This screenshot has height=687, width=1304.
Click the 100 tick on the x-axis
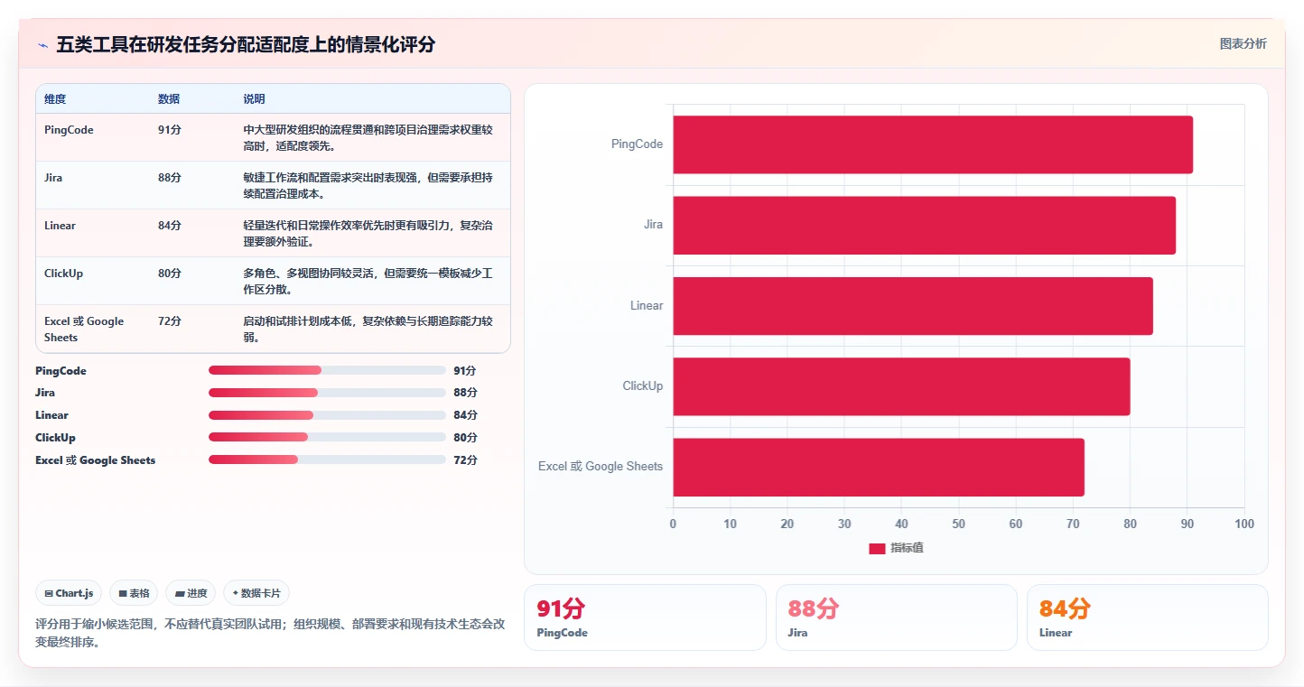(x=1244, y=525)
